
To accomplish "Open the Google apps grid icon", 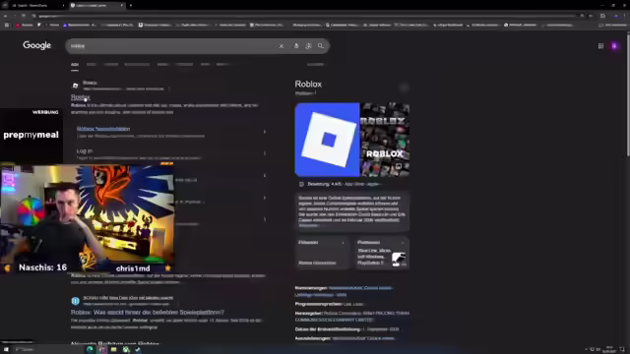I will (600, 46).
